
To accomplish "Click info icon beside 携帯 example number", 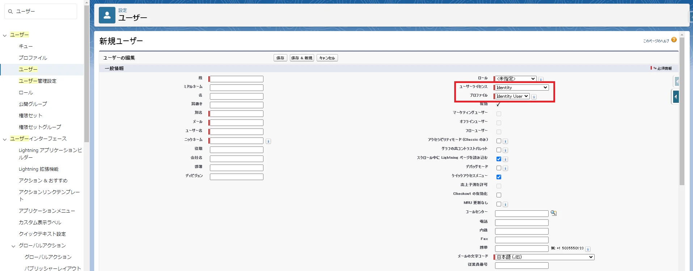I will tap(588, 249).
